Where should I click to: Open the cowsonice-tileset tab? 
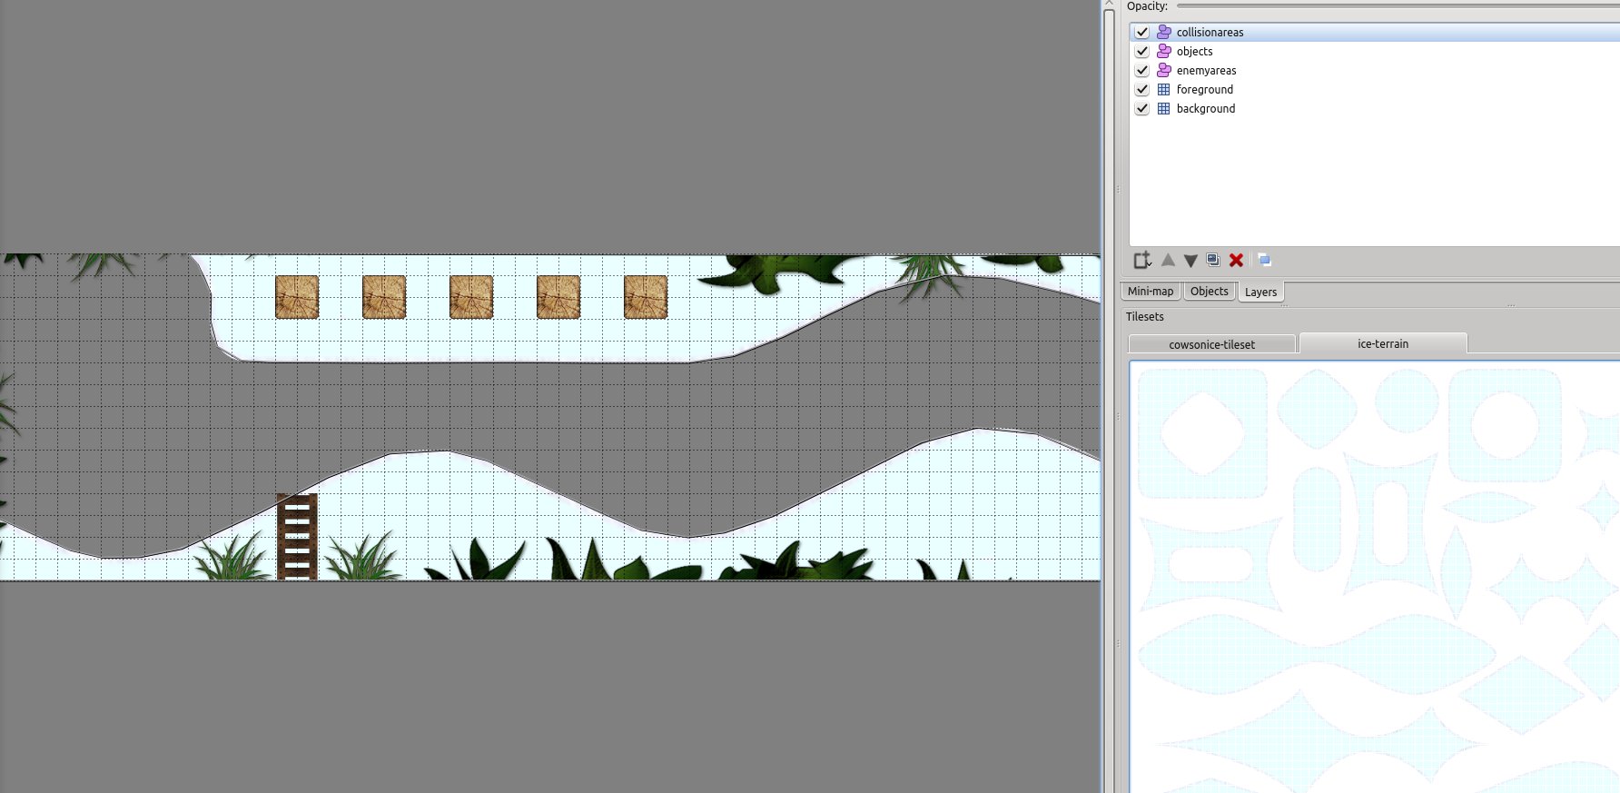1211,344
